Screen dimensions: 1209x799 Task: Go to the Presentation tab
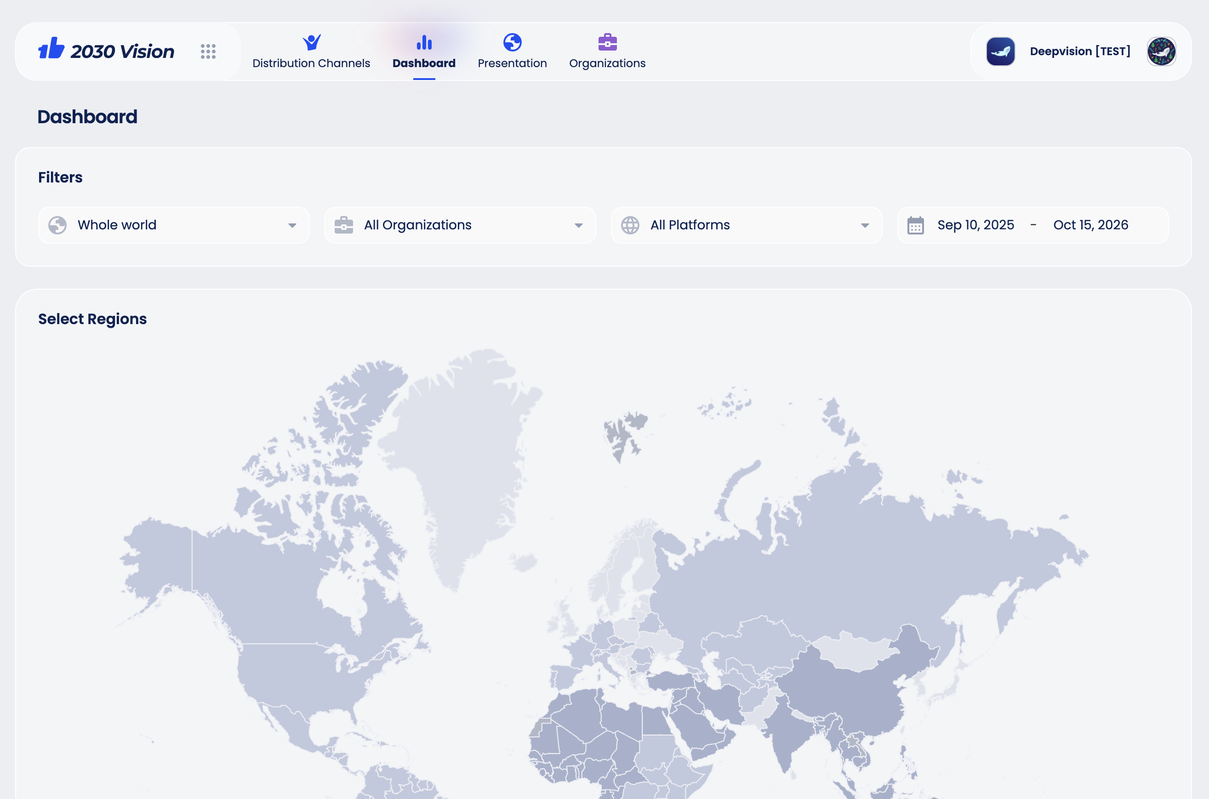tap(512, 52)
